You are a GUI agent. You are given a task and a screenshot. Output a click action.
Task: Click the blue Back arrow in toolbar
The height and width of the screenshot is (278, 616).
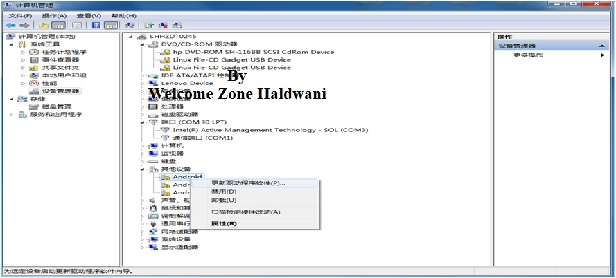(10, 26)
